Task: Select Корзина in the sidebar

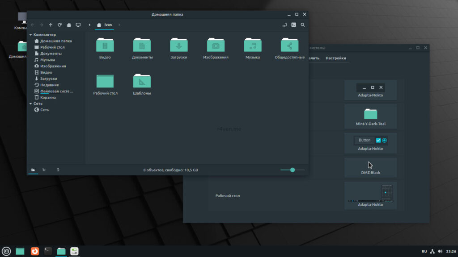Action: [x=48, y=97]
